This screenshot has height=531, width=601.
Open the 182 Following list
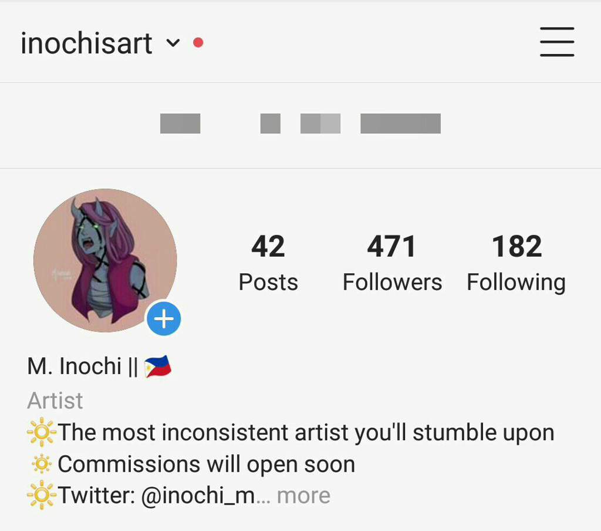[516, 263]
